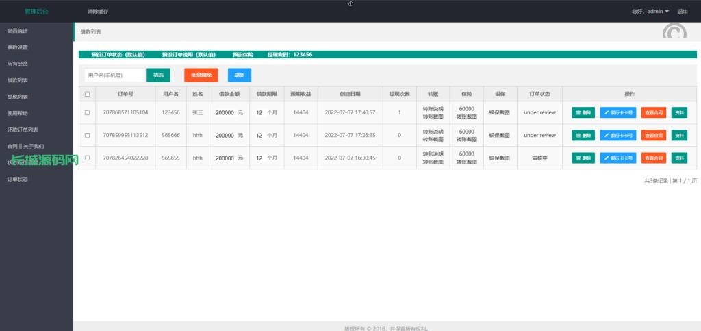701x331 pixels.
Task: Click the 查看合同 button for user 565666
Action: [653, 135]
